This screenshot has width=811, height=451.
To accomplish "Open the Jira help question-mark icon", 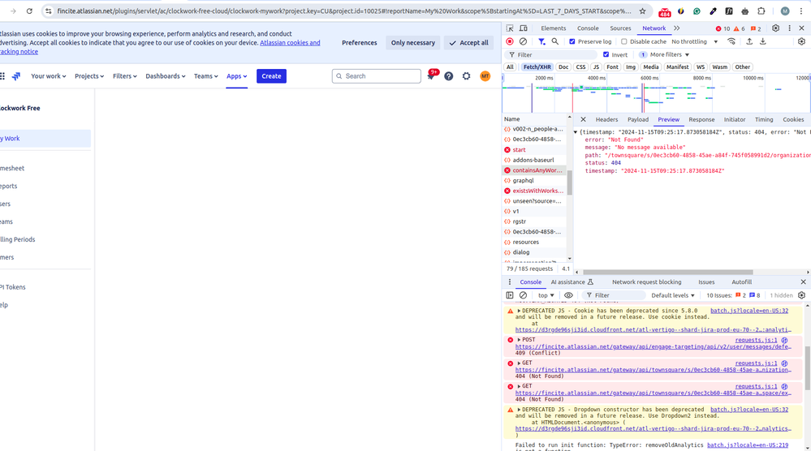I will (x=448, y=76).
